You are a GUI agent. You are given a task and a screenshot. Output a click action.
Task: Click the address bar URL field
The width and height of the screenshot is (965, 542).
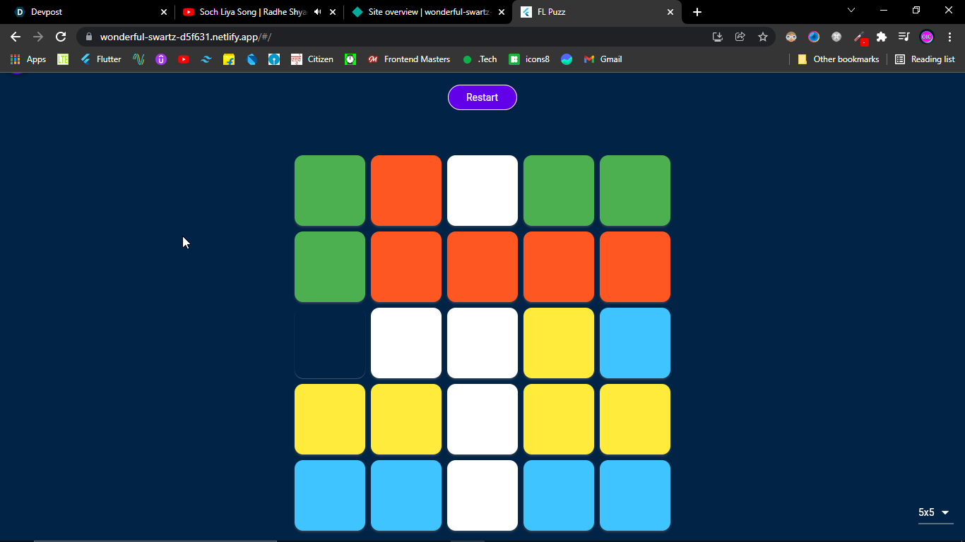403,37
